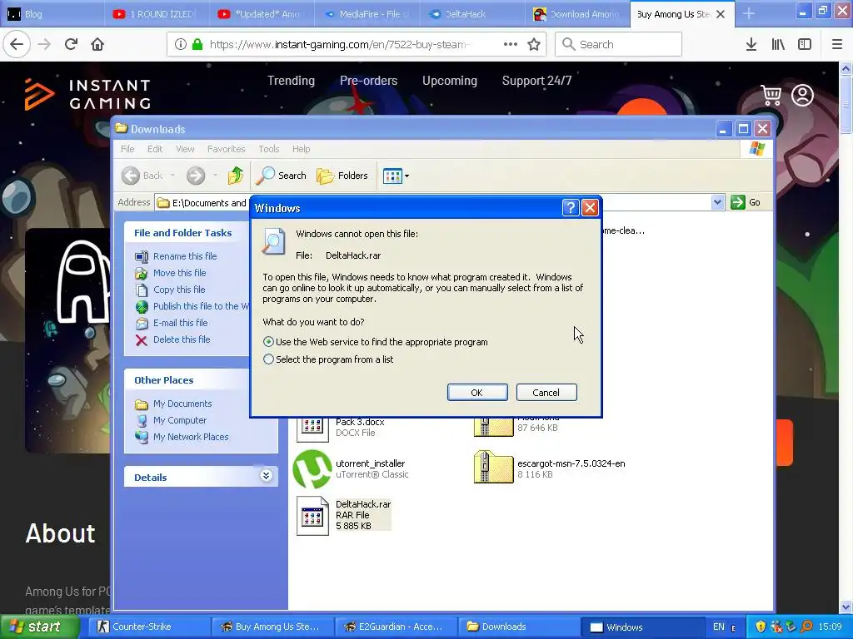Open Favorites menu in Downloads window
Viewport: 853px width, 639px height.
point(227,149)
